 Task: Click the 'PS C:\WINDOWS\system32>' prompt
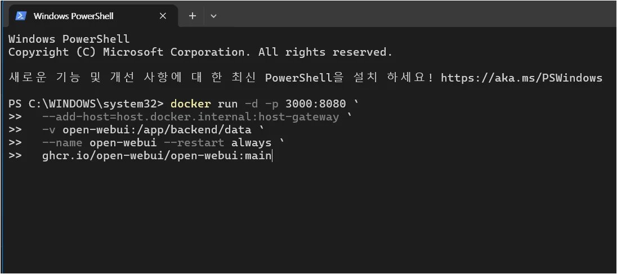click(x=86, y=104)
